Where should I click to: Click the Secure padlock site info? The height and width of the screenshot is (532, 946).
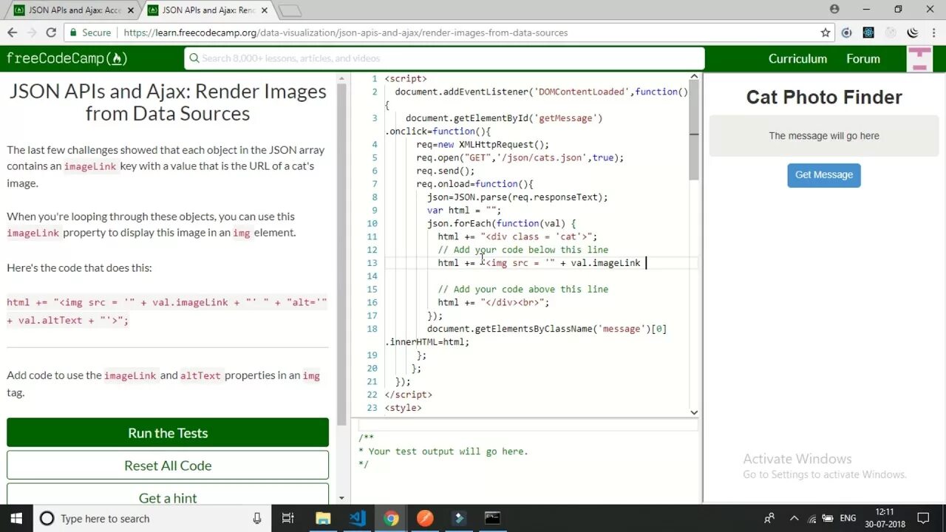click(89, 33)
